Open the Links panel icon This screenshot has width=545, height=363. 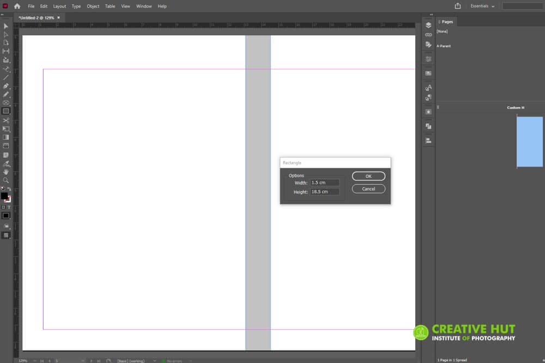(428, 35)
